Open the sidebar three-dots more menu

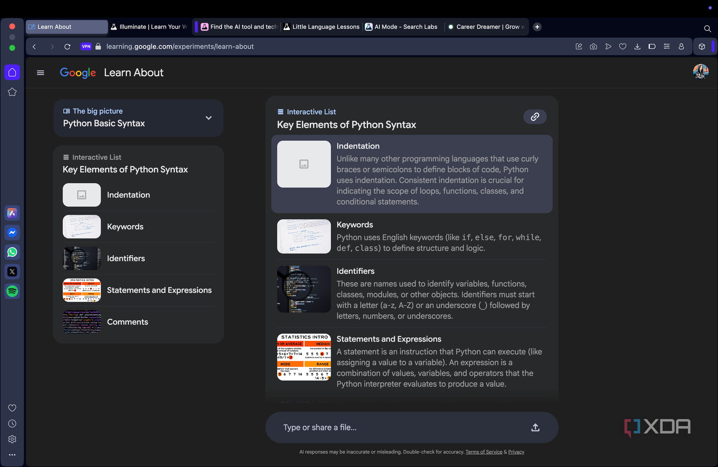(x=12, y=455)
